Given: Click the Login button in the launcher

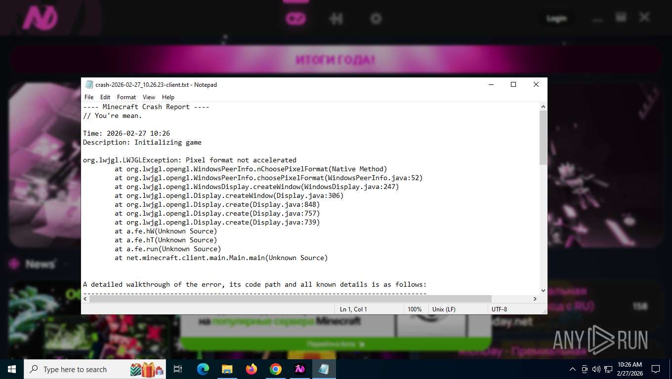Looking at the screenshot, I should (x=556, y=19).
